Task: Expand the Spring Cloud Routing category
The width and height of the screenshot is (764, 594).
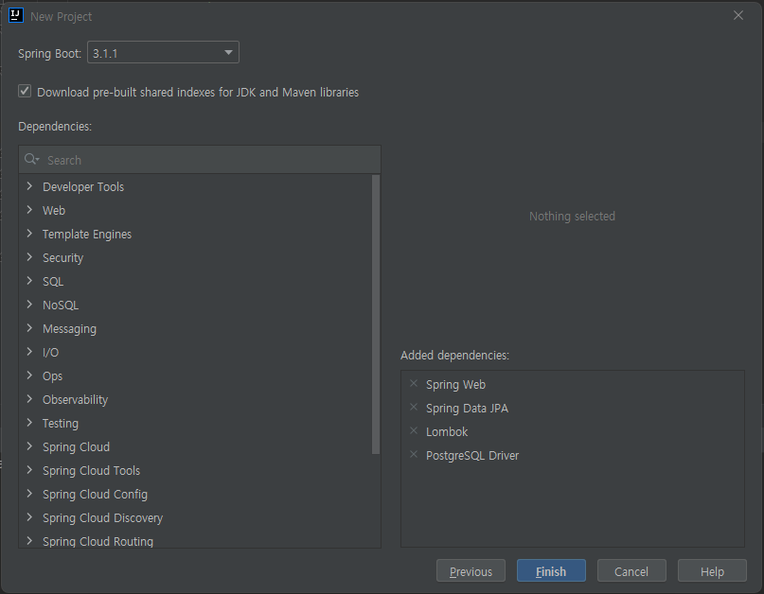Action: point(29,540)
